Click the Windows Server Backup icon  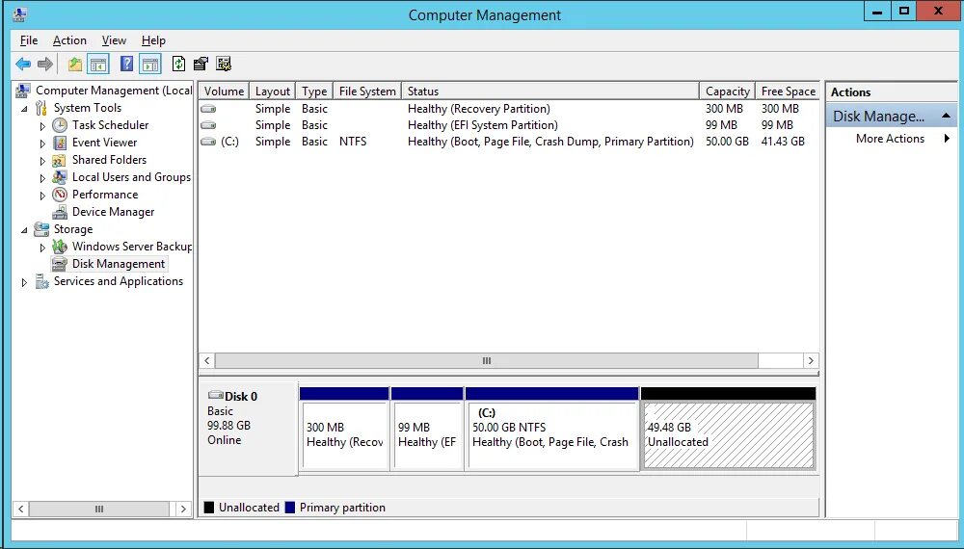(60, 247)
